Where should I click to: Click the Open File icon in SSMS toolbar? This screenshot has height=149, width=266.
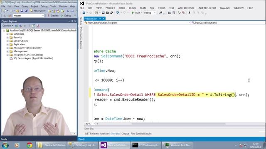point(17,11)
